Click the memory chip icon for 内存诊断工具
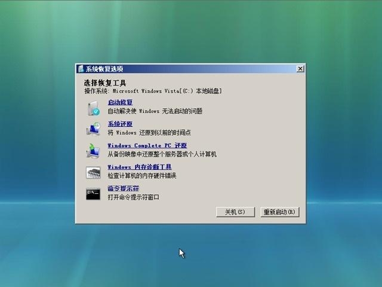382x287 pixels. [x=93, y=172]
